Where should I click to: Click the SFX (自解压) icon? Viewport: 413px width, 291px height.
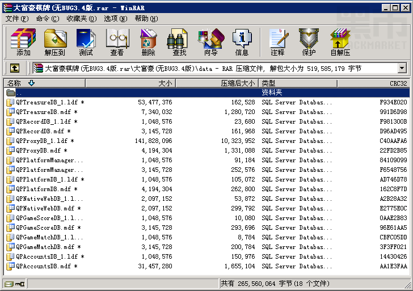[x=340, y=42]
